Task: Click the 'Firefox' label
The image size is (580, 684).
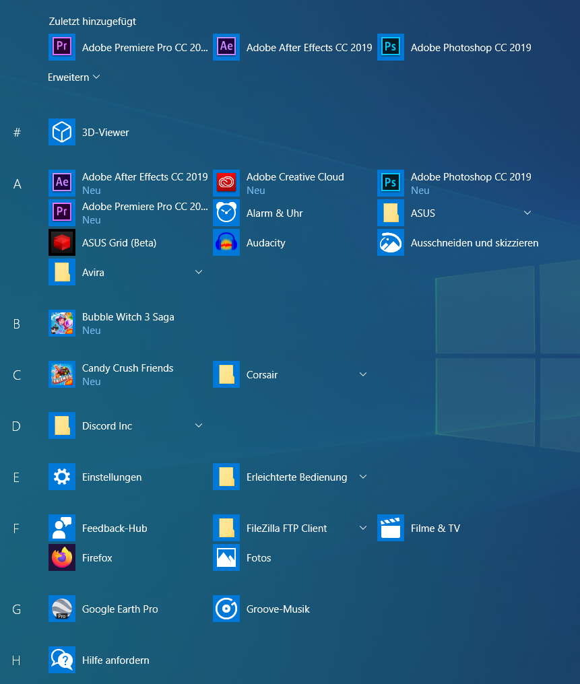Action: (97, 558)
